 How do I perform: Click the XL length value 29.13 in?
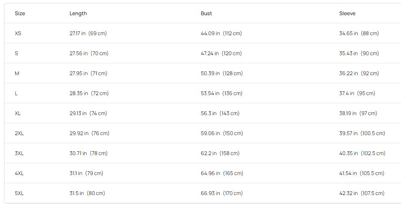78,113
